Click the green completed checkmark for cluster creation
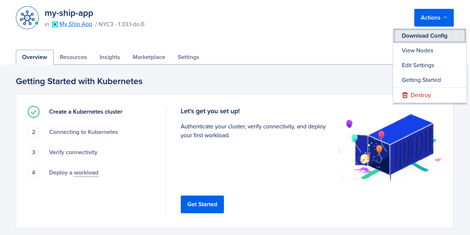 tap(34, 111)
